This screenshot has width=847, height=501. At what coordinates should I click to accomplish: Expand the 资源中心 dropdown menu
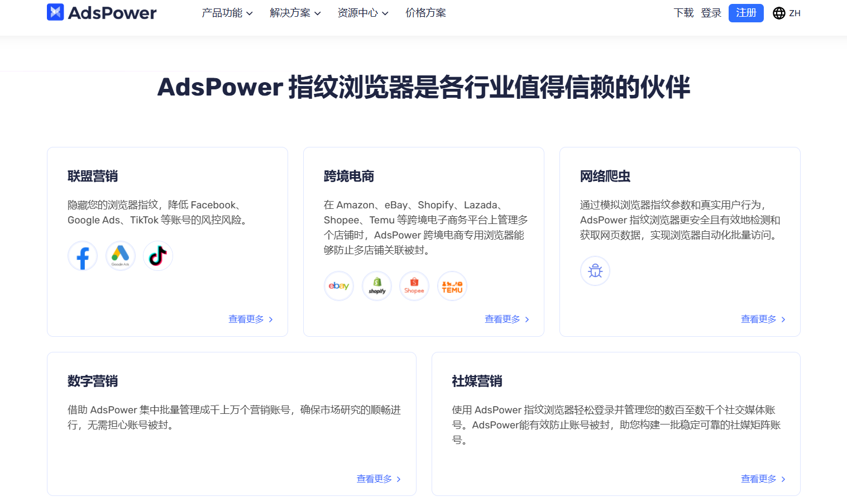pyautogui.click(x=363, y=13)
